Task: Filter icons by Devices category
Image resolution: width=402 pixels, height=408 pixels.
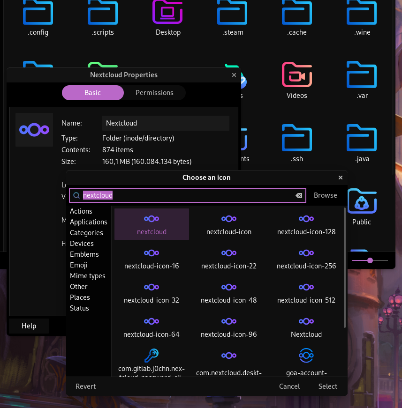Action: [82, 244]
